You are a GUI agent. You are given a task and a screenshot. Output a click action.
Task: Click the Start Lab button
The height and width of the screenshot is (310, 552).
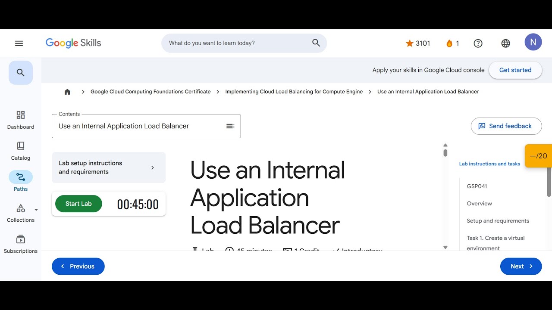pos(78,204)
